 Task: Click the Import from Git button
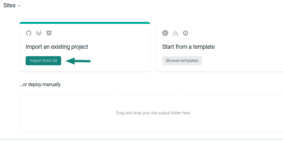pyautogui.click(x=43, y=61)
